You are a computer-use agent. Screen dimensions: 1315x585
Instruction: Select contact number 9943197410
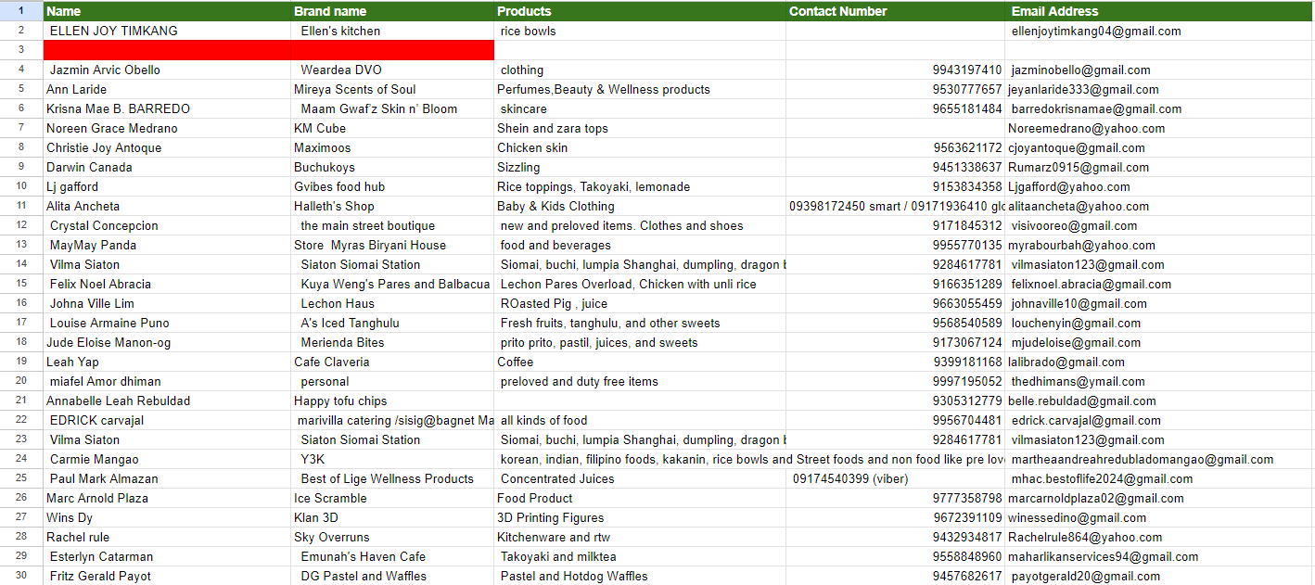click(x=896, y=70)
